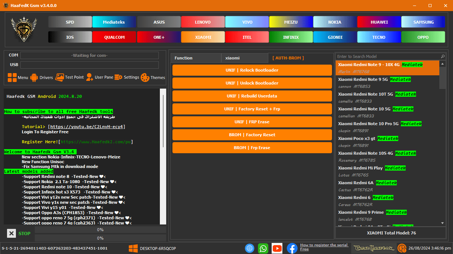Run UNIF Factory Reset + Frp
This screenshot has width=453, height=254.
pos(252,109)
